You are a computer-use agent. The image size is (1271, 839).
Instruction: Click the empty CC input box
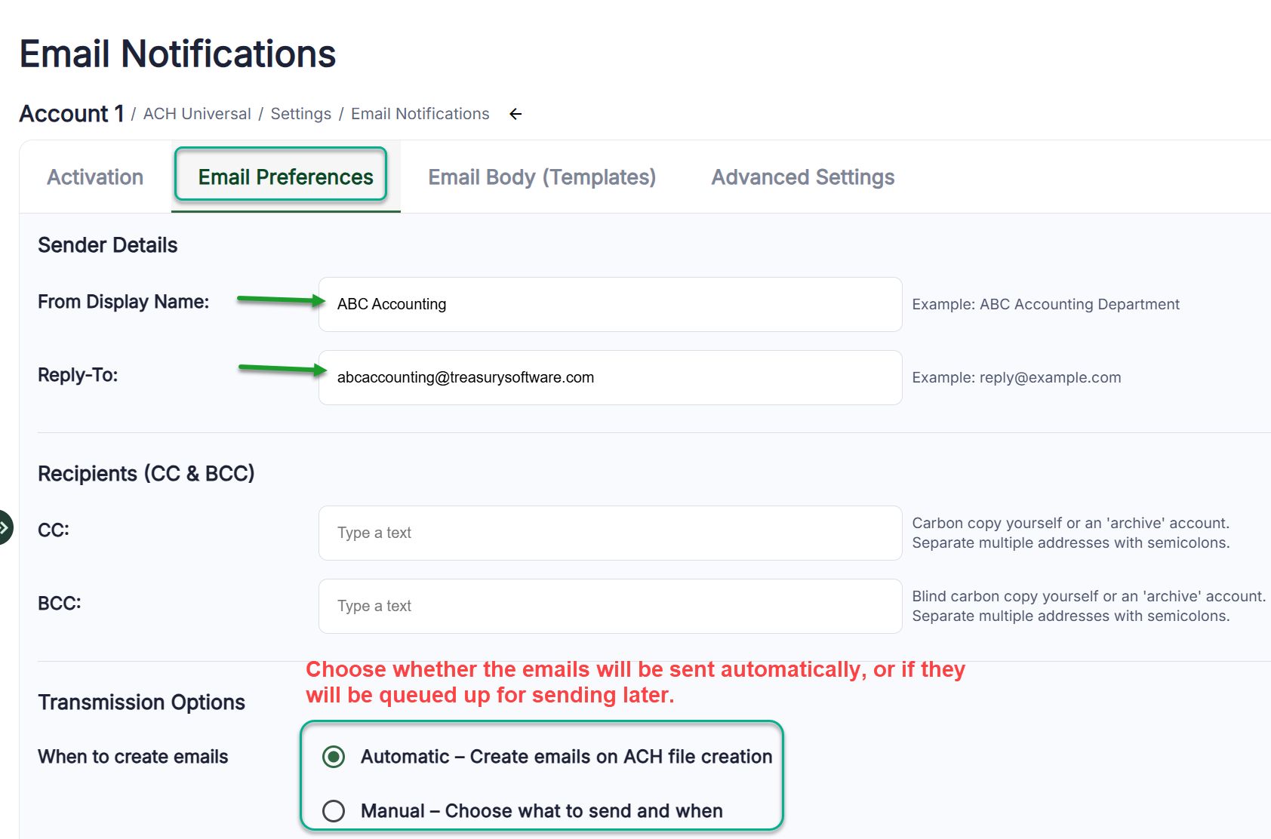tap(610, 533)
